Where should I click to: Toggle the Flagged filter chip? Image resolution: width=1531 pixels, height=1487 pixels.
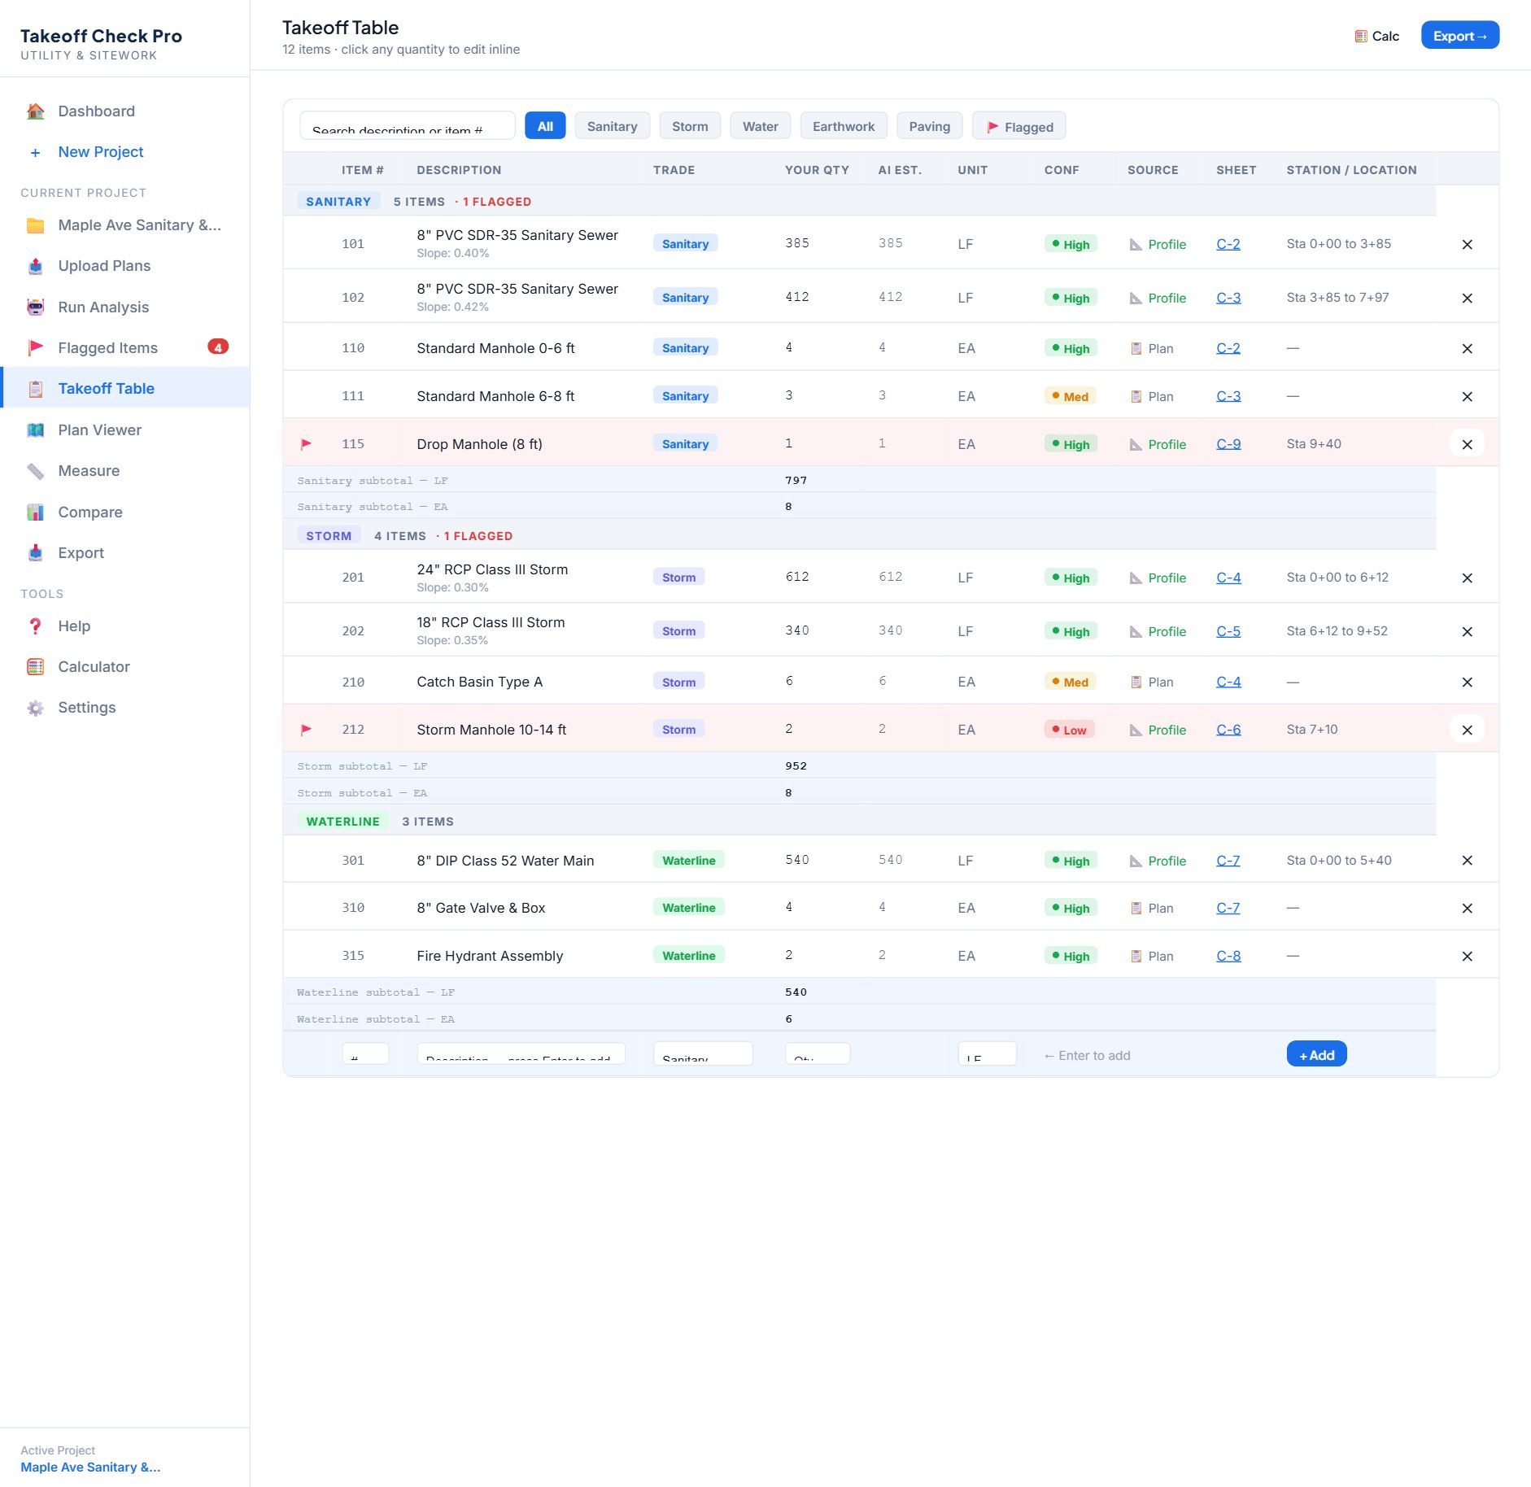(1019, 126)
